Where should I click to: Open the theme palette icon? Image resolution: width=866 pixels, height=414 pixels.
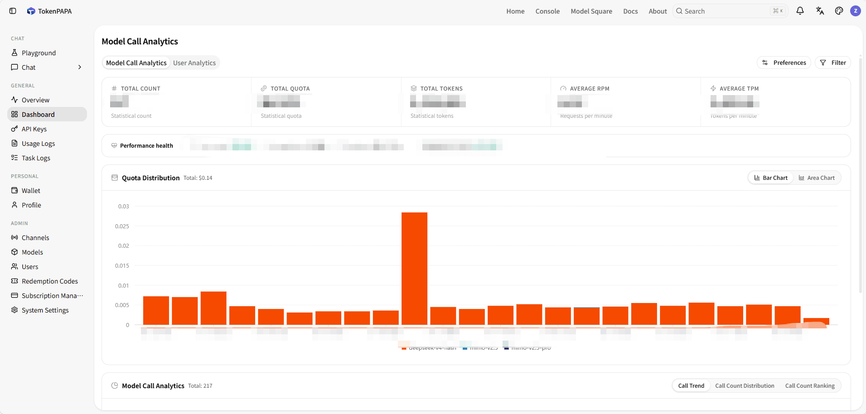839,11
